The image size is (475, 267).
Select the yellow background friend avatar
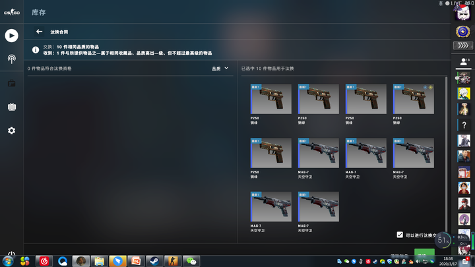(x=464, y=93)
